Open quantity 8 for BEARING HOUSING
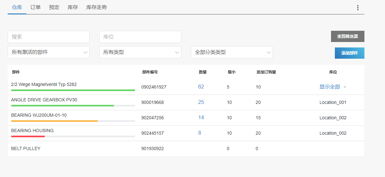 coord(200,133)
